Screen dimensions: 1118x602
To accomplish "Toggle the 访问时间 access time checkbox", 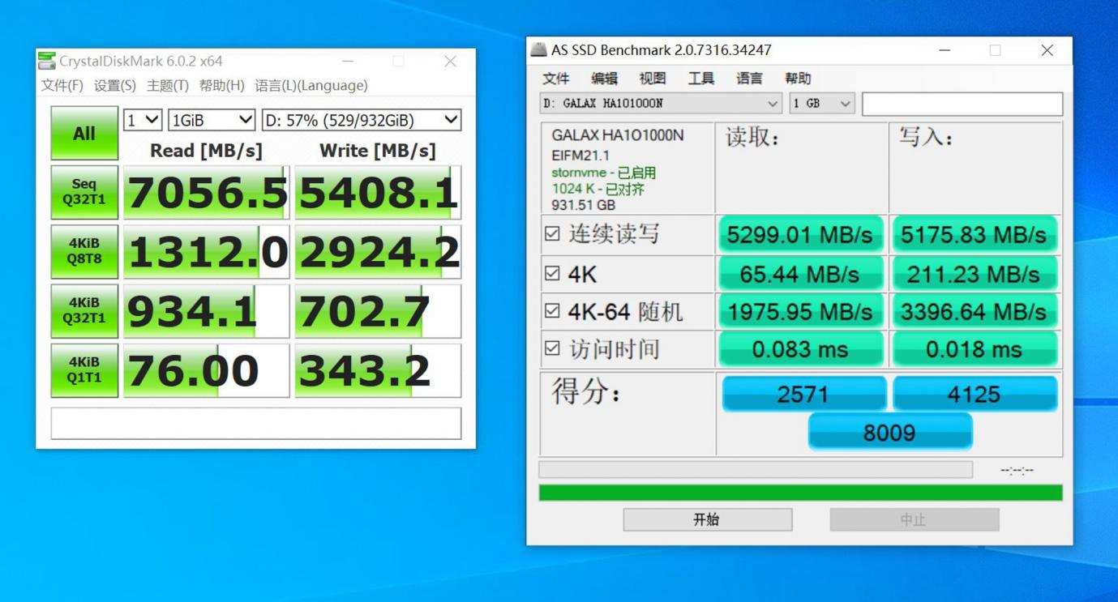I will tap(552, 349).
